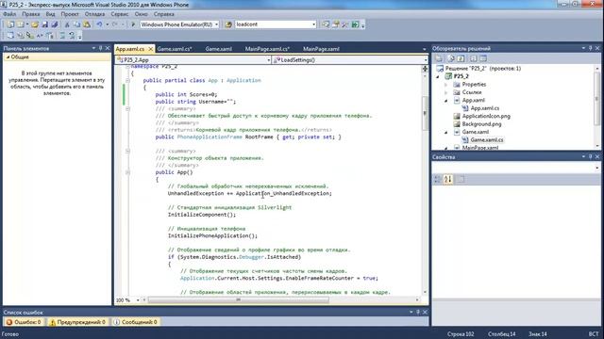This screenshot has width=604, height=339.
Task: Click Show All Files in Solution Explorer toolbar
Action: pos(451,58)
